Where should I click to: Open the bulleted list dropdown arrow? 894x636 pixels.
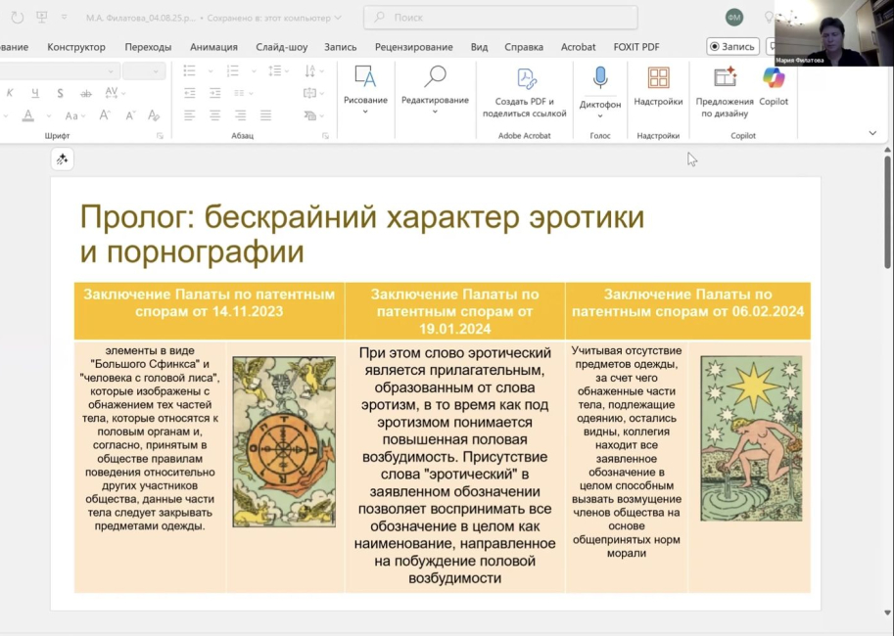[x=211, y=71]
